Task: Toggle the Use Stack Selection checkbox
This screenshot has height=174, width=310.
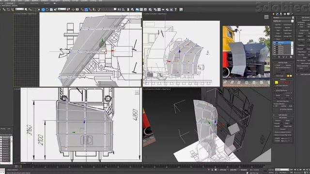Action: point(275,86)
